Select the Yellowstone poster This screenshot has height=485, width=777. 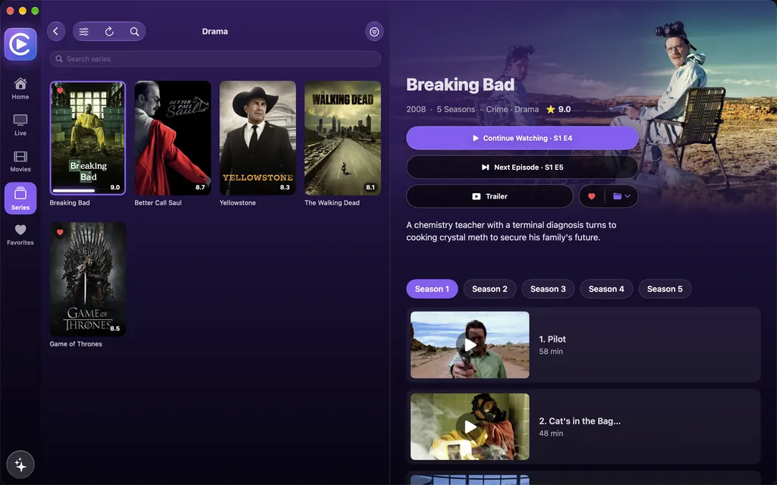coord(258,138)
